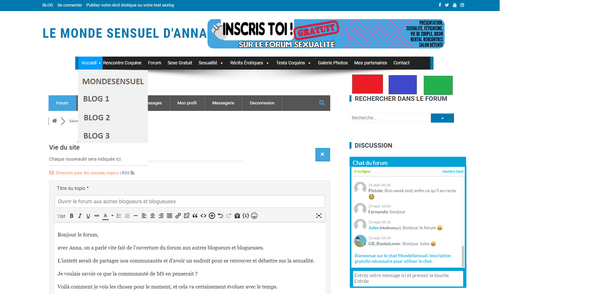Insert a bulleted list in the editor

point(119,216)
